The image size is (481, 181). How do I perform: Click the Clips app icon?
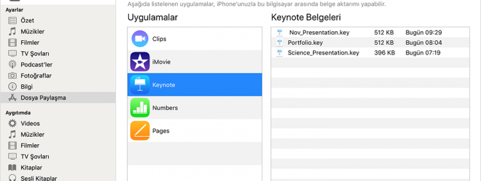(140, 39)
